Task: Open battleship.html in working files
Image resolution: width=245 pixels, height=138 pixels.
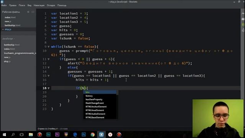Action: 13,25
